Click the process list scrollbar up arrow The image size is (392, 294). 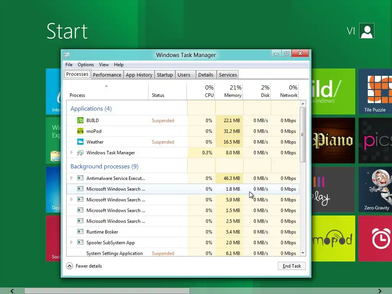click(x=303, y=103)
